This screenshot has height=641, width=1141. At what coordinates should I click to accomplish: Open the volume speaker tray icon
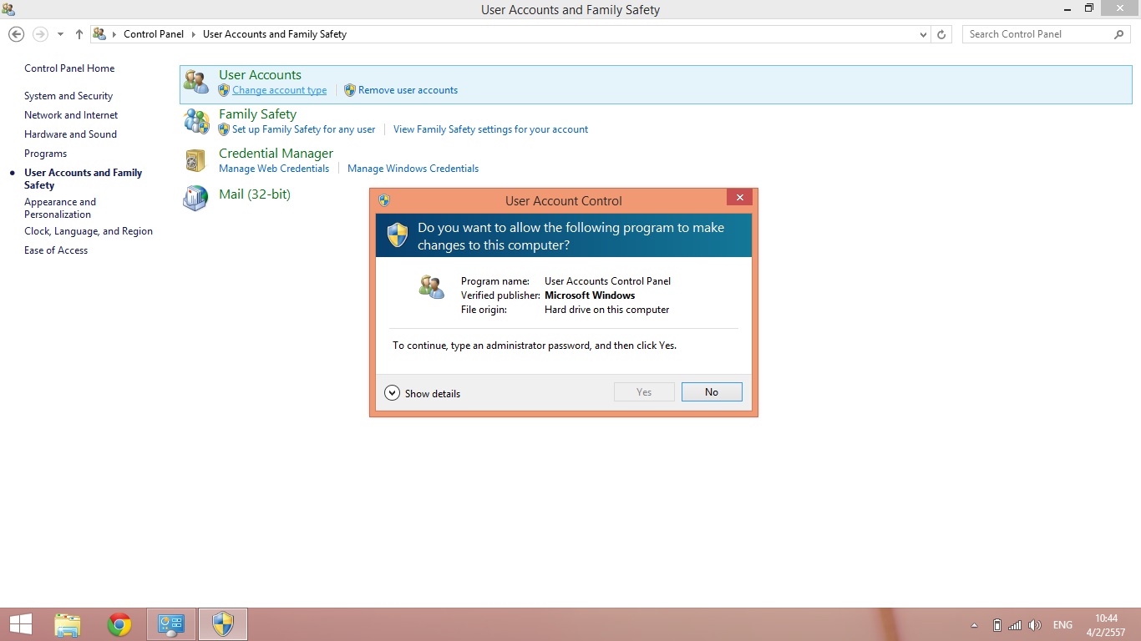(x=1035, y=625)
